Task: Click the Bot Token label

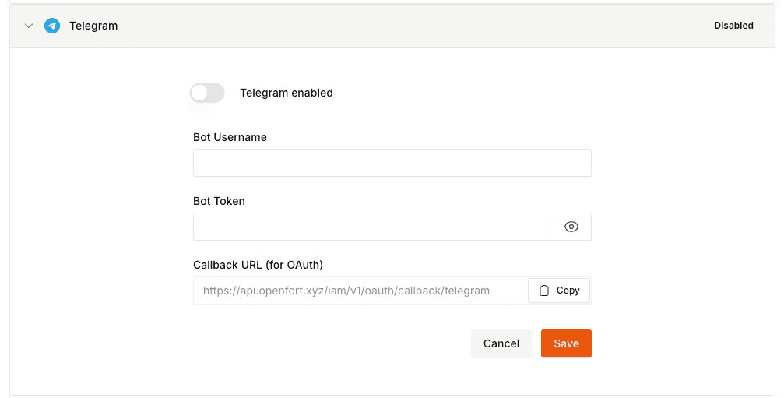Action: pyautogui.click(x=219, y=201)
